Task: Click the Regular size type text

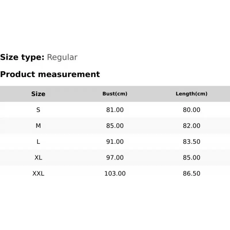Action: click(x=62, y=57)
